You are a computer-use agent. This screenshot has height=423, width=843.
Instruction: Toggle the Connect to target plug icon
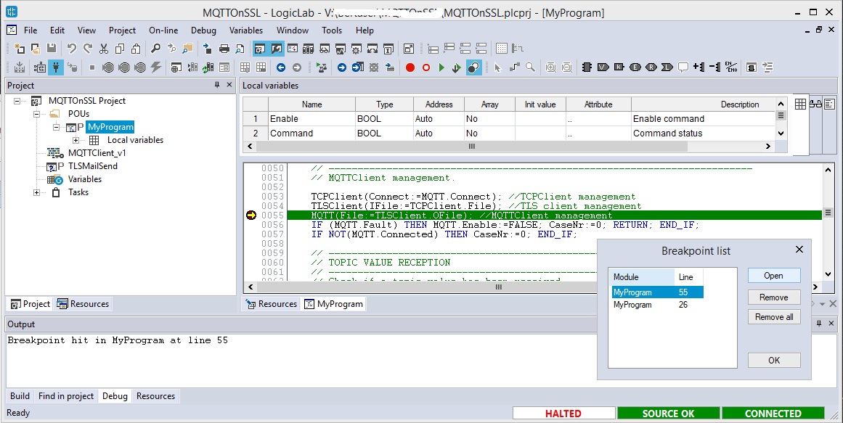pyautogui.click(x=56, y=67)
